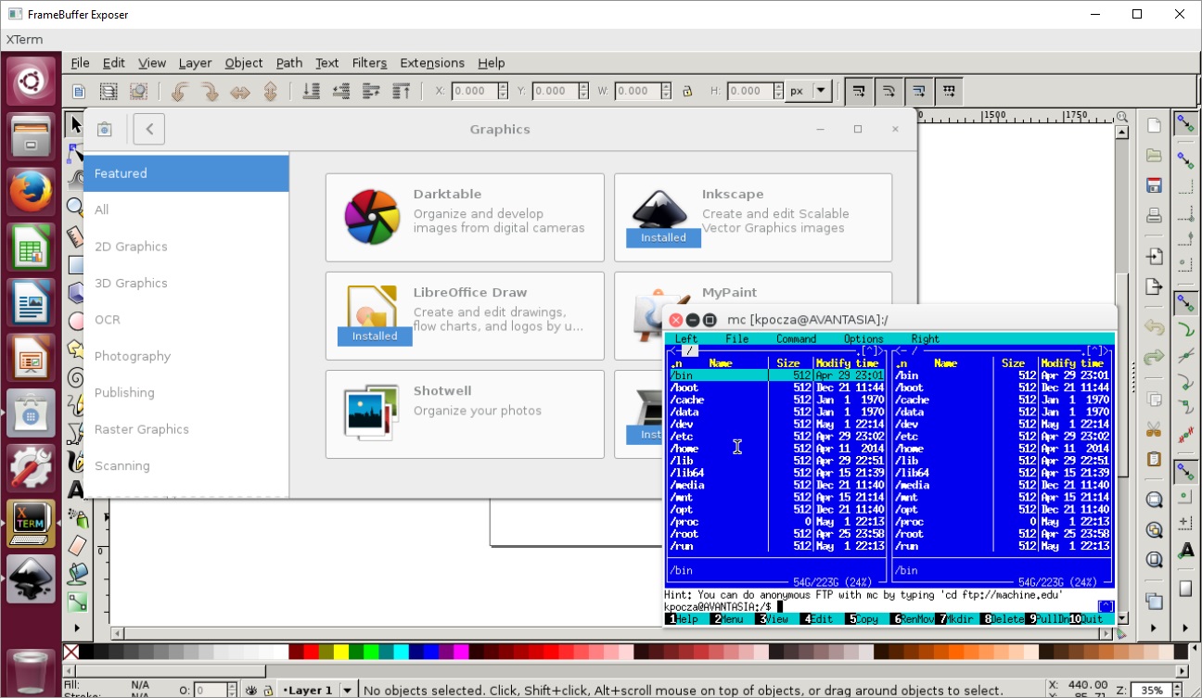Open Trash in the Ubuntu launcher
This screenshot has width=1202, height=698.
click(32, 671)
